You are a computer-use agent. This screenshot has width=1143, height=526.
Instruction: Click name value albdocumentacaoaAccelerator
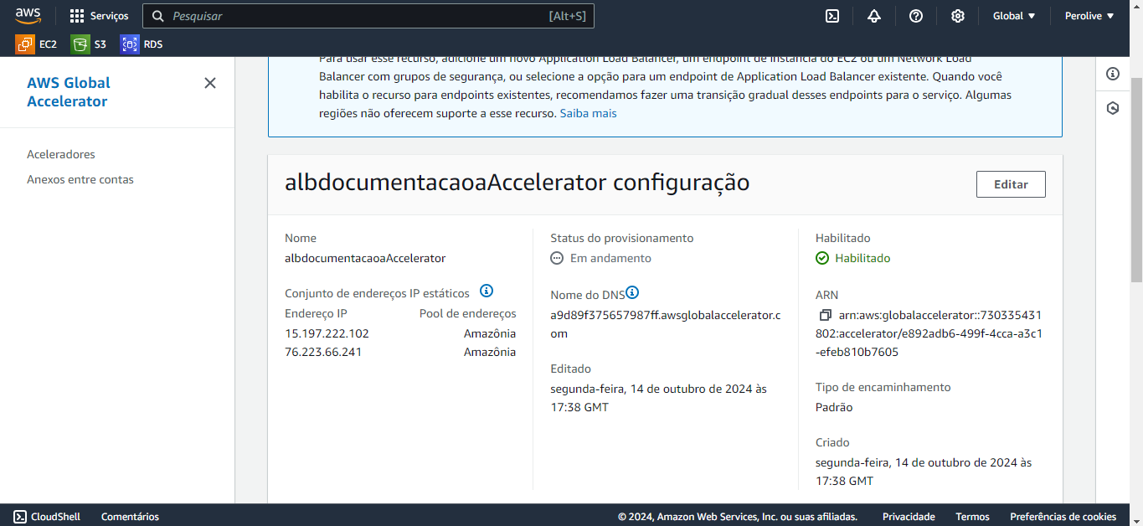tap(365, 258)
